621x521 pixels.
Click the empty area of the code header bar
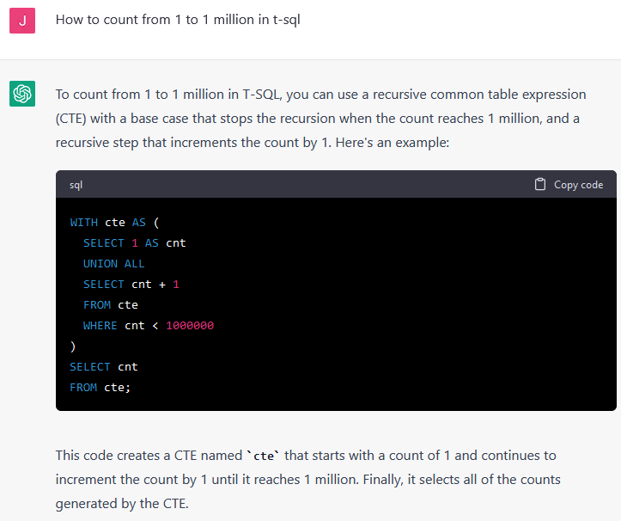(x=301, y=185)
